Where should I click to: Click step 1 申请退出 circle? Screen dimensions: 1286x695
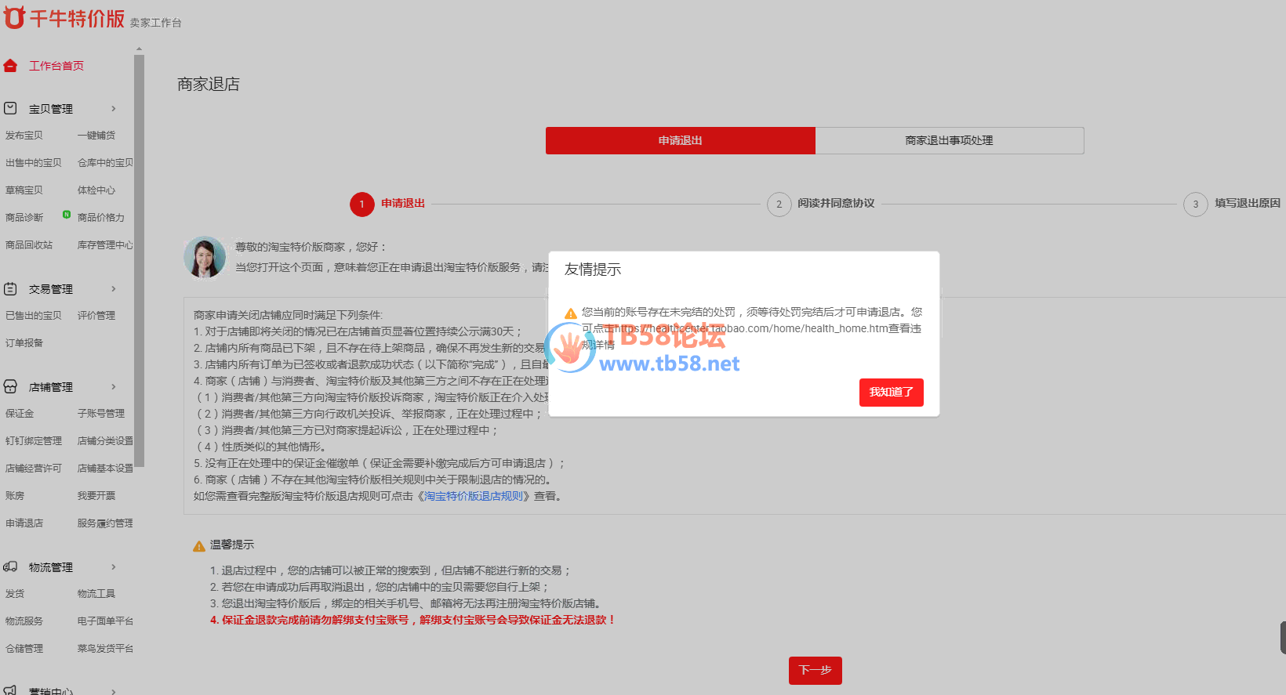(x=362, y=204)
